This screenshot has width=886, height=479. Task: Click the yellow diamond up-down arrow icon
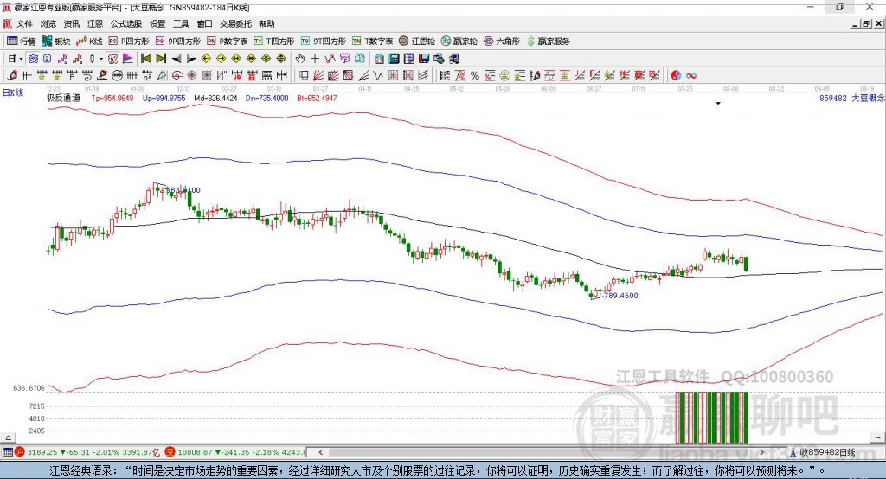coord(281,59)
